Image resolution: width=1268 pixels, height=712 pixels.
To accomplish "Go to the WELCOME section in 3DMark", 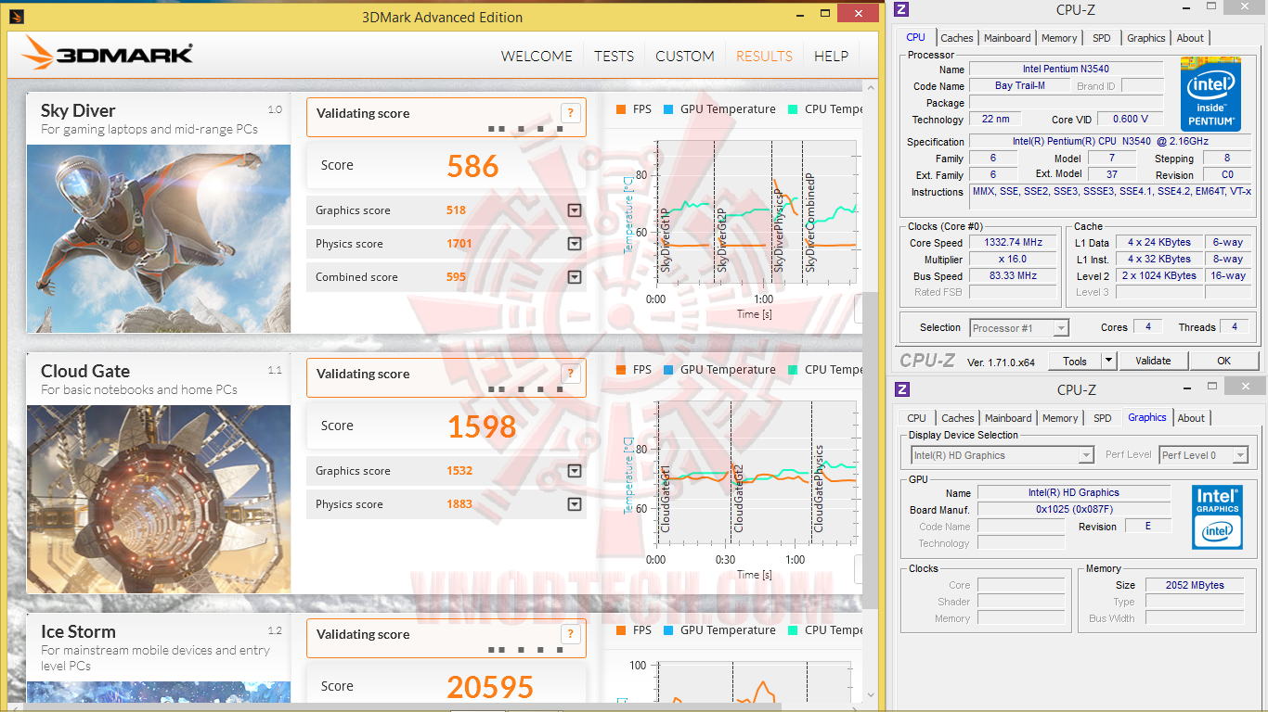I will (537, 56).
